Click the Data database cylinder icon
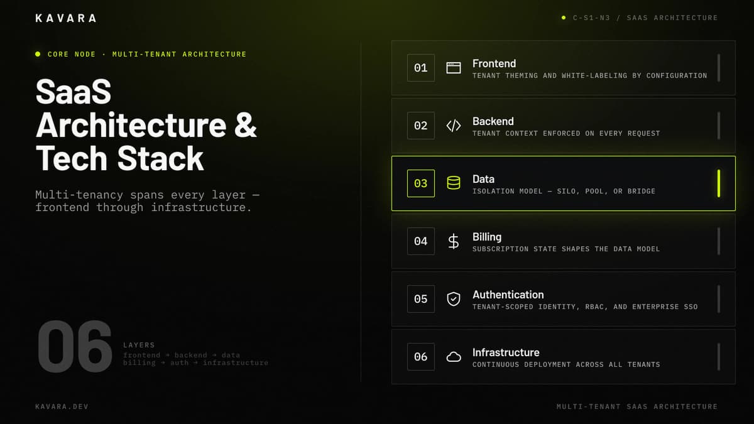The width and height of the screenshot is (754, 424). pos(454,183)
